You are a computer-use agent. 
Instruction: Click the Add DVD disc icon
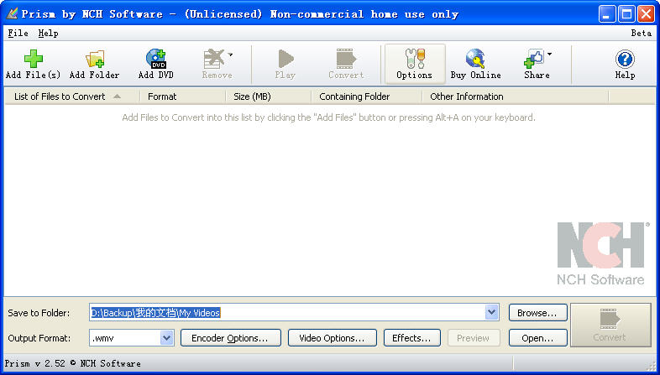[x=155, y=59]
